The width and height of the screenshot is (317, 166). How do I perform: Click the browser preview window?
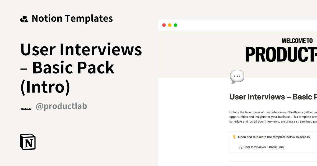238,92
